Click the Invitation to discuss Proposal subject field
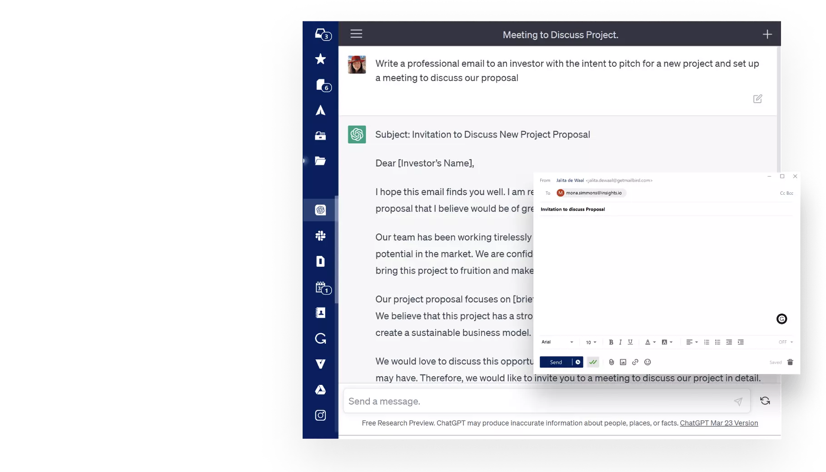The width and height of the screenshot is (826, 472). [667, 209]
